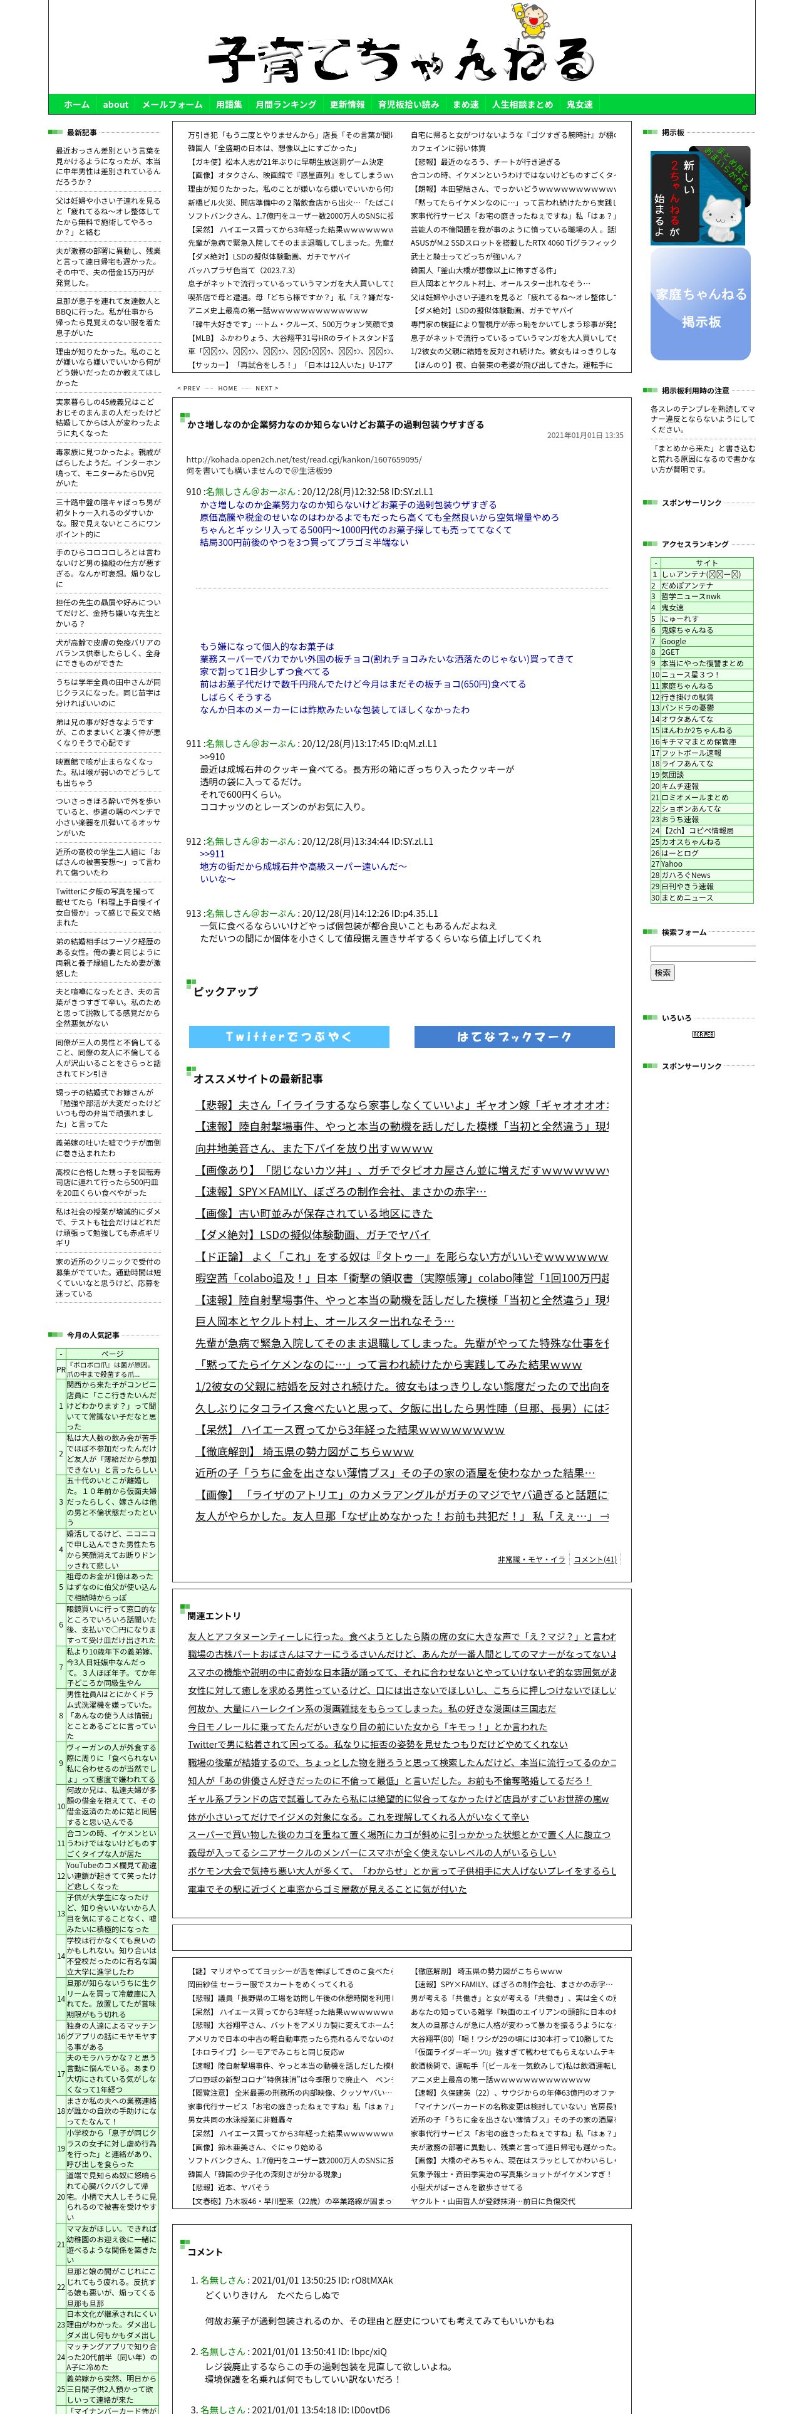Open related entry 電車でその駅に近づくと車窓から
Screen dimensions: 804x2414
327,1889
